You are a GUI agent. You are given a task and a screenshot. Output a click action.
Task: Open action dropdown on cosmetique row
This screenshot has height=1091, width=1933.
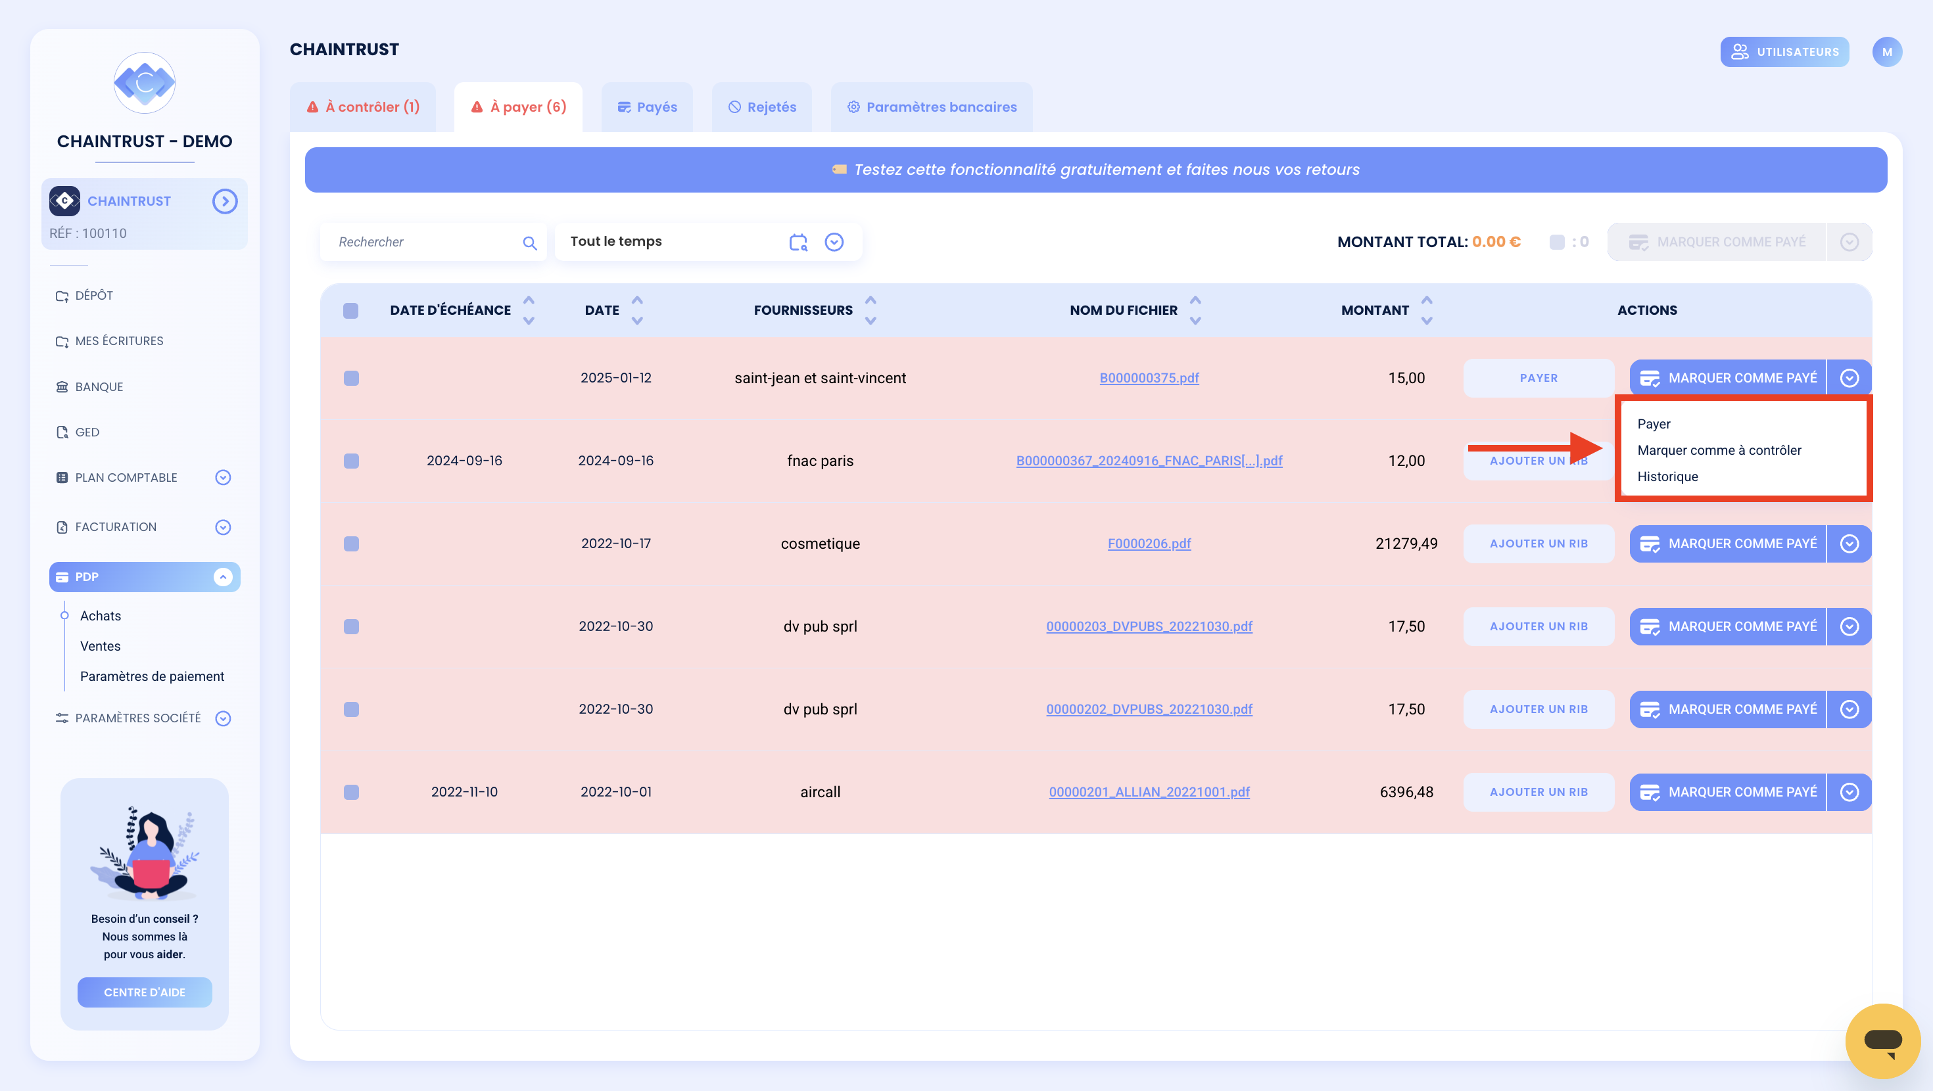click(1849, 544)
